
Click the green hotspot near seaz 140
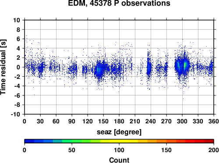tap(98, 69)
